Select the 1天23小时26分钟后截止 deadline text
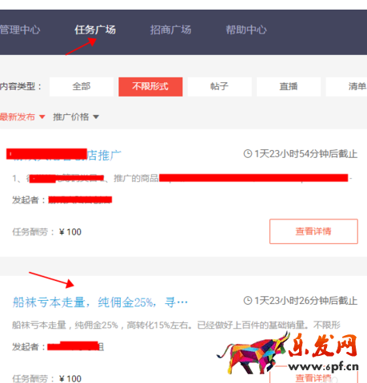The image size is (367, 383). (x=306, y=301)
